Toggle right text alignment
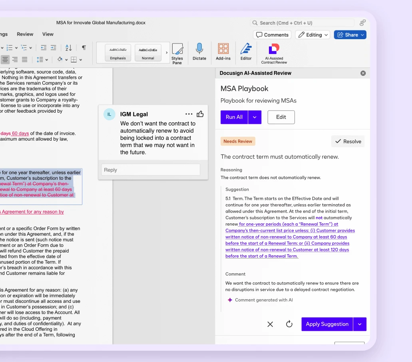The image size is (412, 362). pyautogui.click(x=15, y=60)
